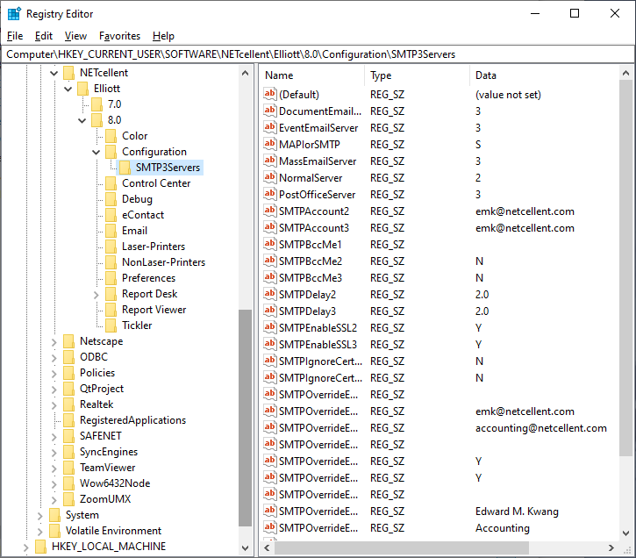Expand the QtProject key

click(x=54, y=390)
